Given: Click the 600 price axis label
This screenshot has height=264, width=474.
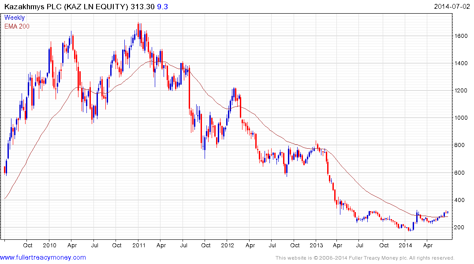Looking at the screenshot, I should click(460, 172).
